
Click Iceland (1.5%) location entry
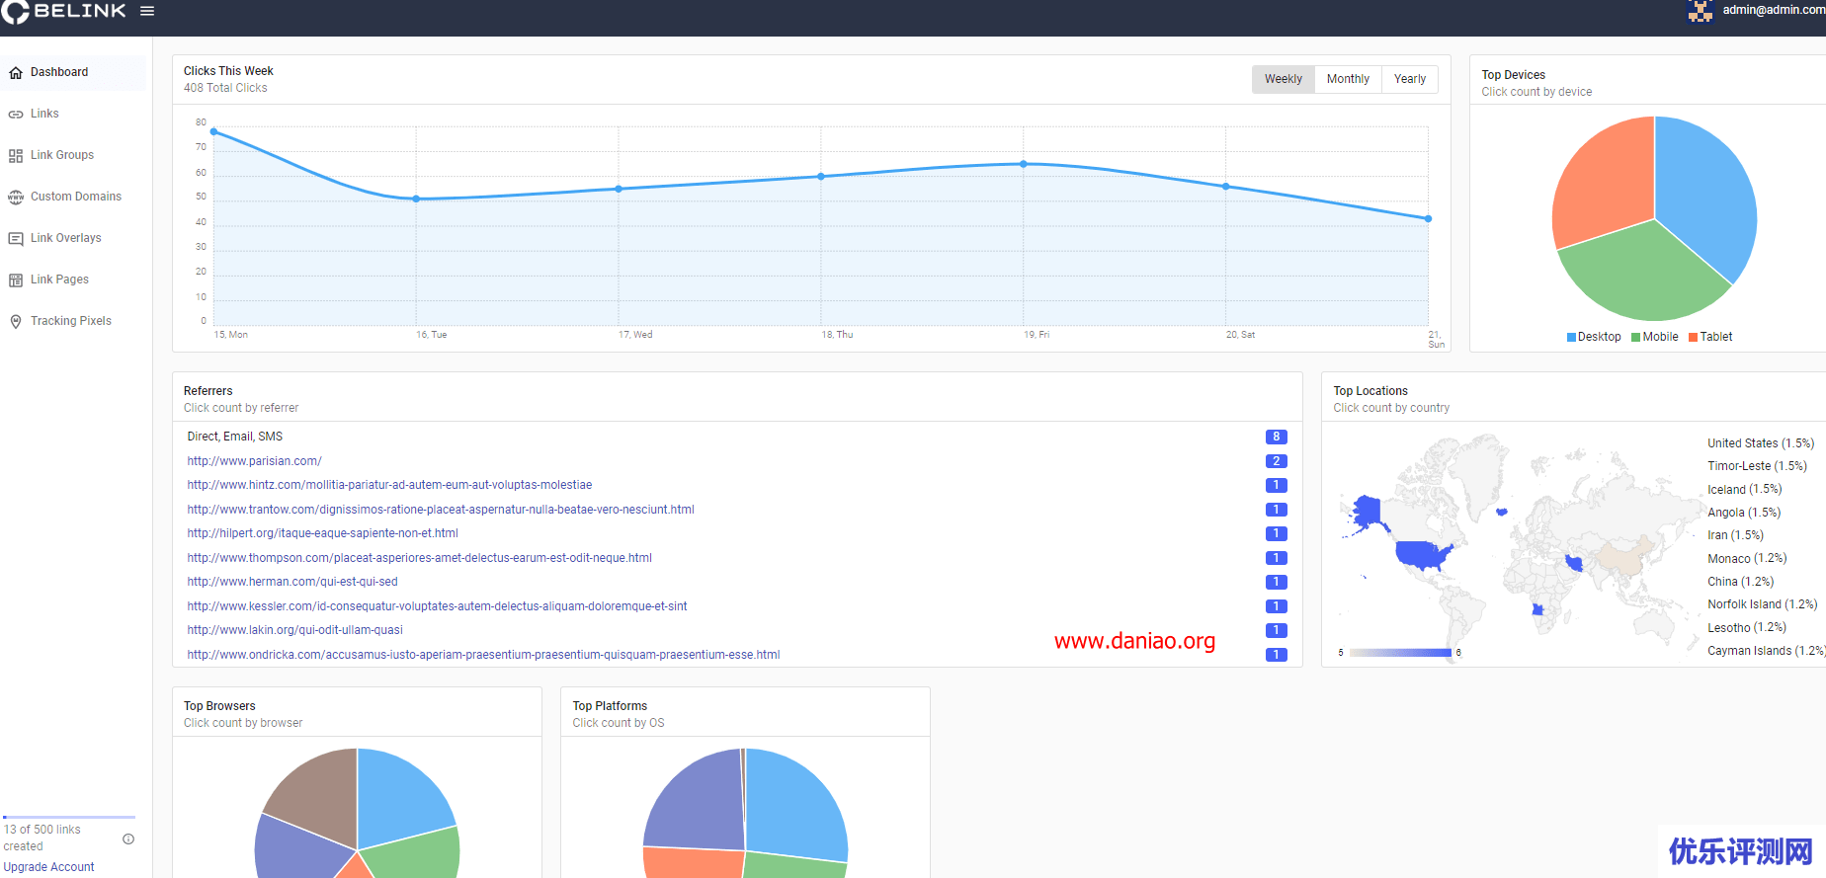1744,490
